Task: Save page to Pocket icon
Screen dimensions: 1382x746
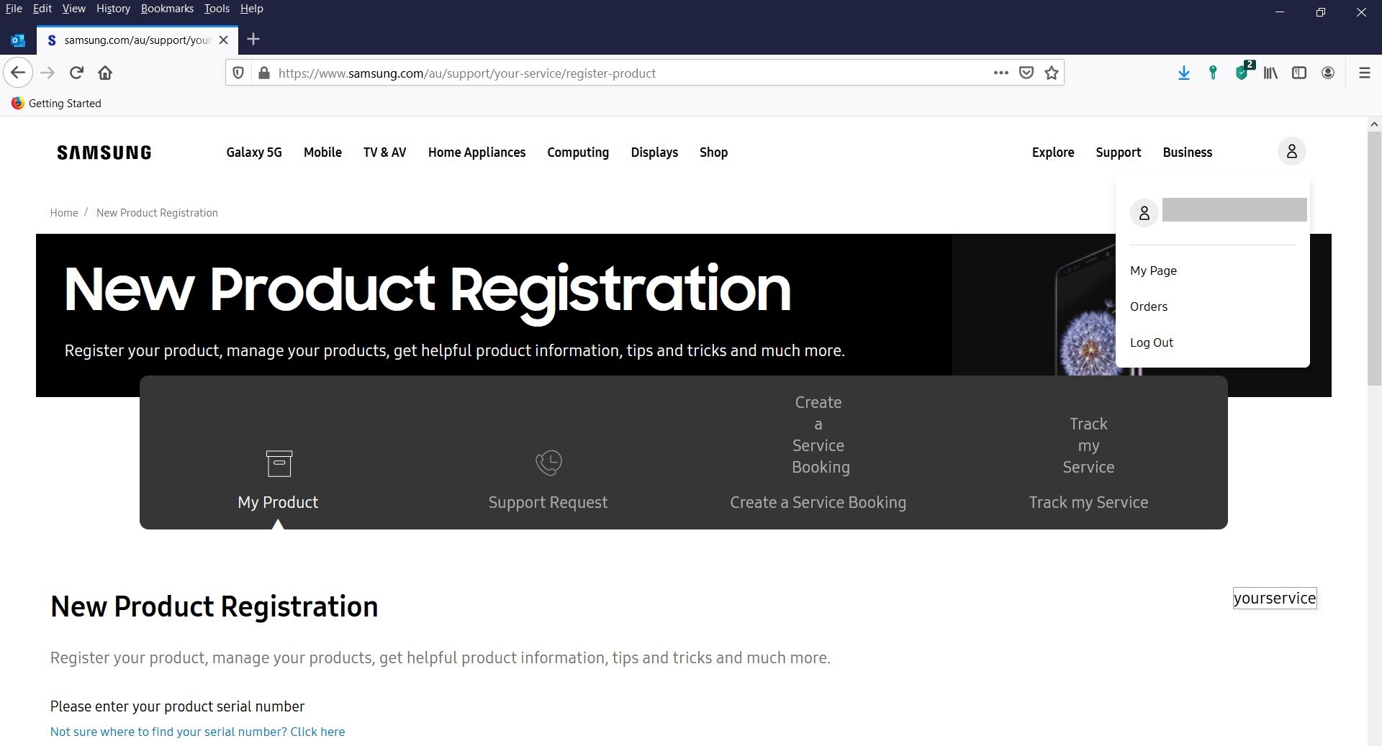Action: pos(1026,73)
